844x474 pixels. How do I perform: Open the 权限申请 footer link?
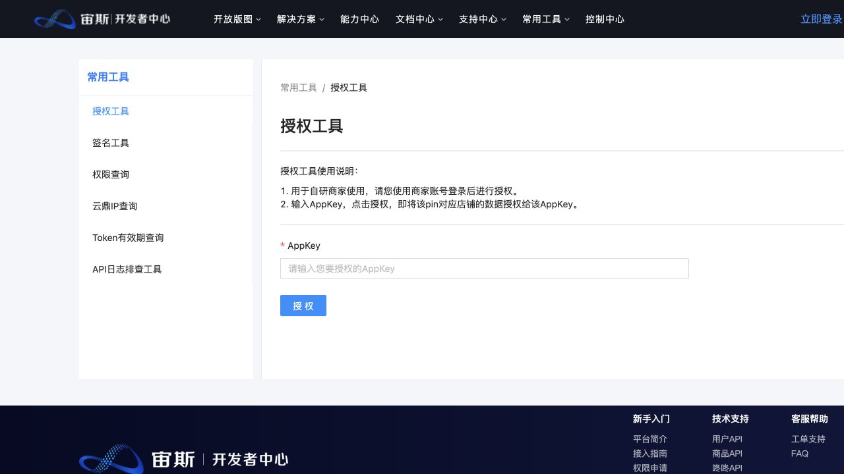tap(650, 468)
